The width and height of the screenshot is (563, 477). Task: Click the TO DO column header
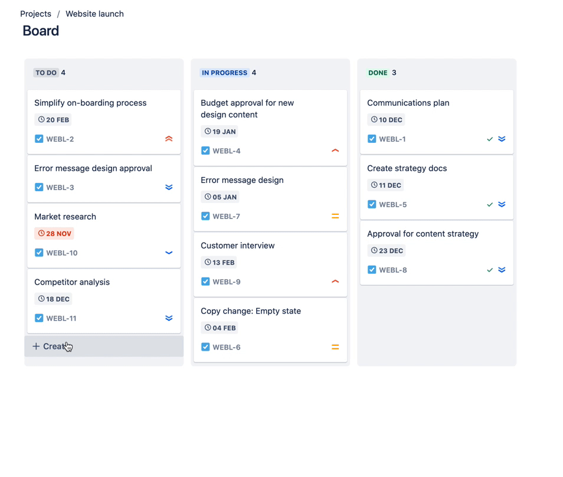coord(45,73)
